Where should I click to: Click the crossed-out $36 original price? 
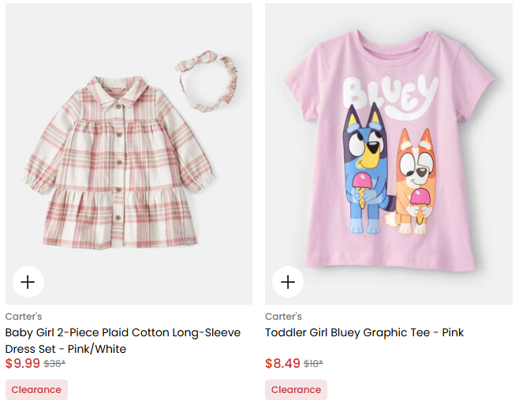54,364
